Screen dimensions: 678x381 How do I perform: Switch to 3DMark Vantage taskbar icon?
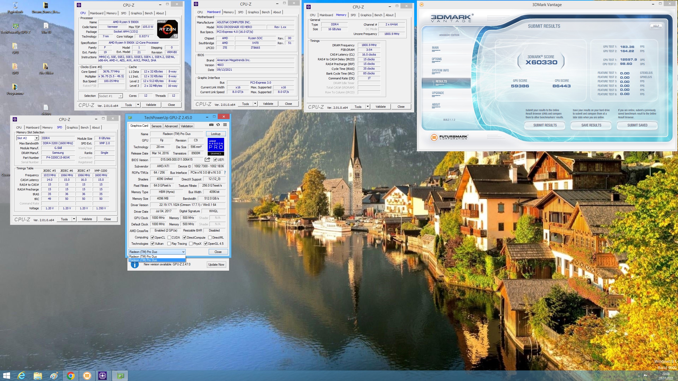click(87, 376)
